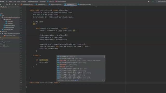Click 'String input' declaration line
166x93 pixels.
[38, 21]
